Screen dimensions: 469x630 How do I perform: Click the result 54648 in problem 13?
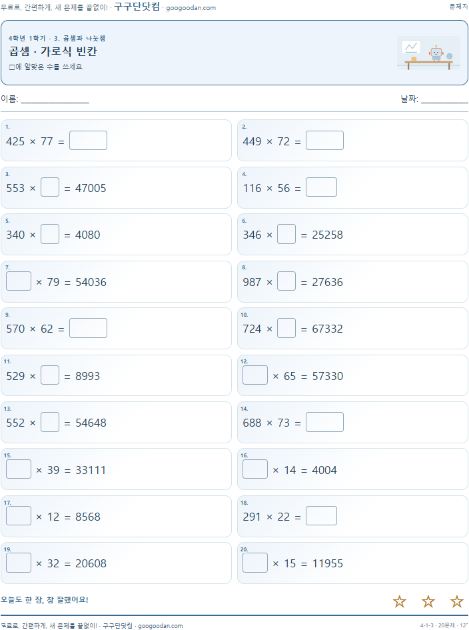pyautogui.click(x=91, y=423)
